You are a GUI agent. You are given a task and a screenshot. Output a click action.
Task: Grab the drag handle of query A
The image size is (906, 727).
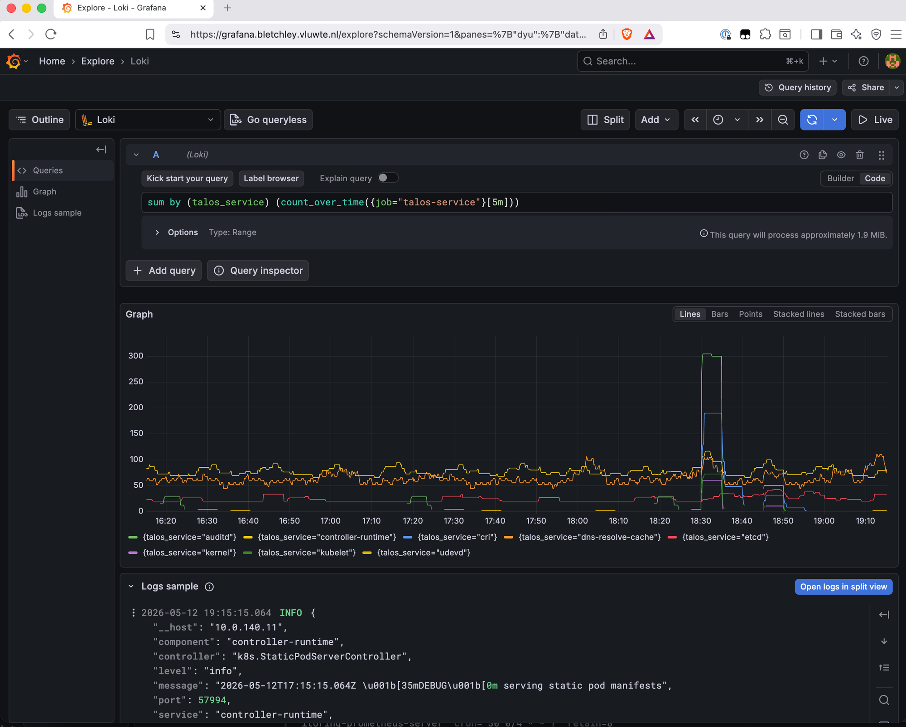pyautogui.click(x=882, y=155)
